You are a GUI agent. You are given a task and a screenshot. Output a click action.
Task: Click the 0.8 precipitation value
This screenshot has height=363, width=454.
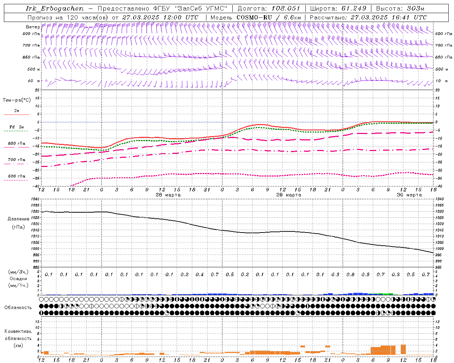(x=350, y=274)
